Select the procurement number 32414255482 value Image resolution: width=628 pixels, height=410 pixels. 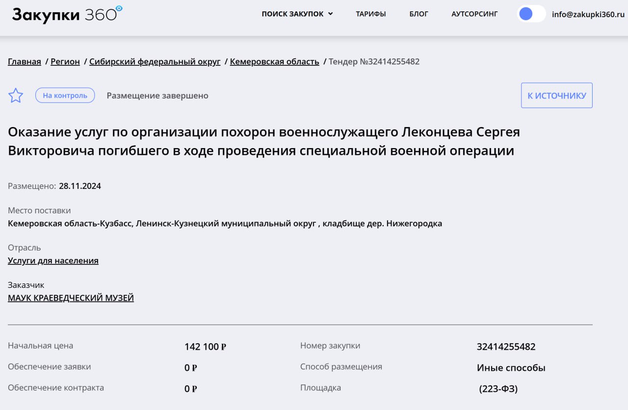[506, 347]
